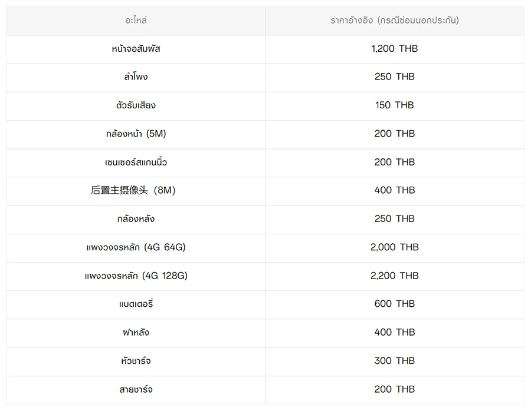
Task: Select the "กล้องหน้า (5M)" part cell
Action: (x=136, y=134)
